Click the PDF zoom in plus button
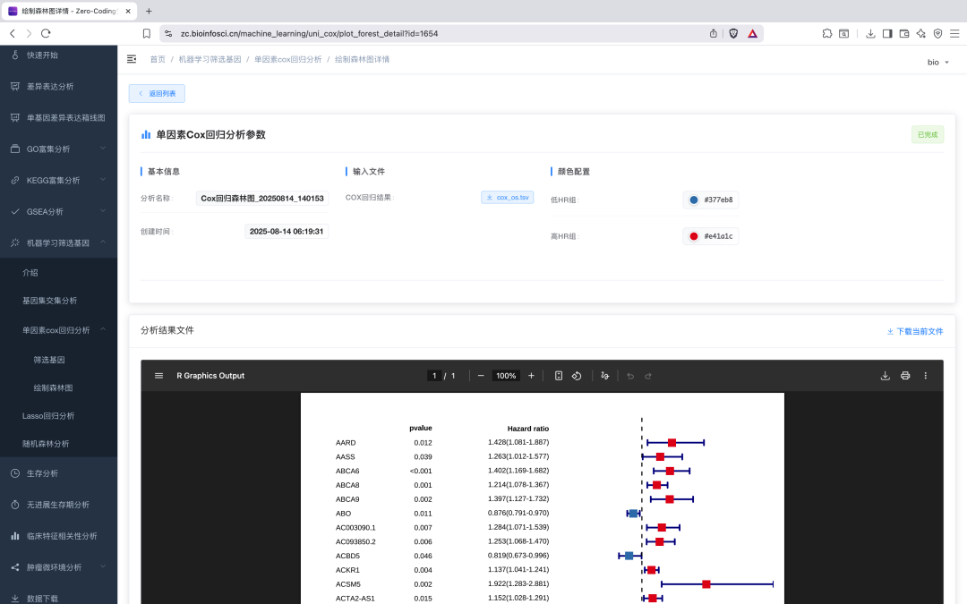 [x=531, y=376]
